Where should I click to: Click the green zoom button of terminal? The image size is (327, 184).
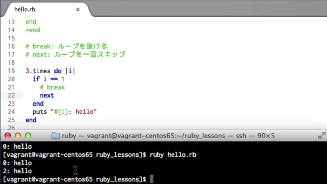[x=28, y=136]
